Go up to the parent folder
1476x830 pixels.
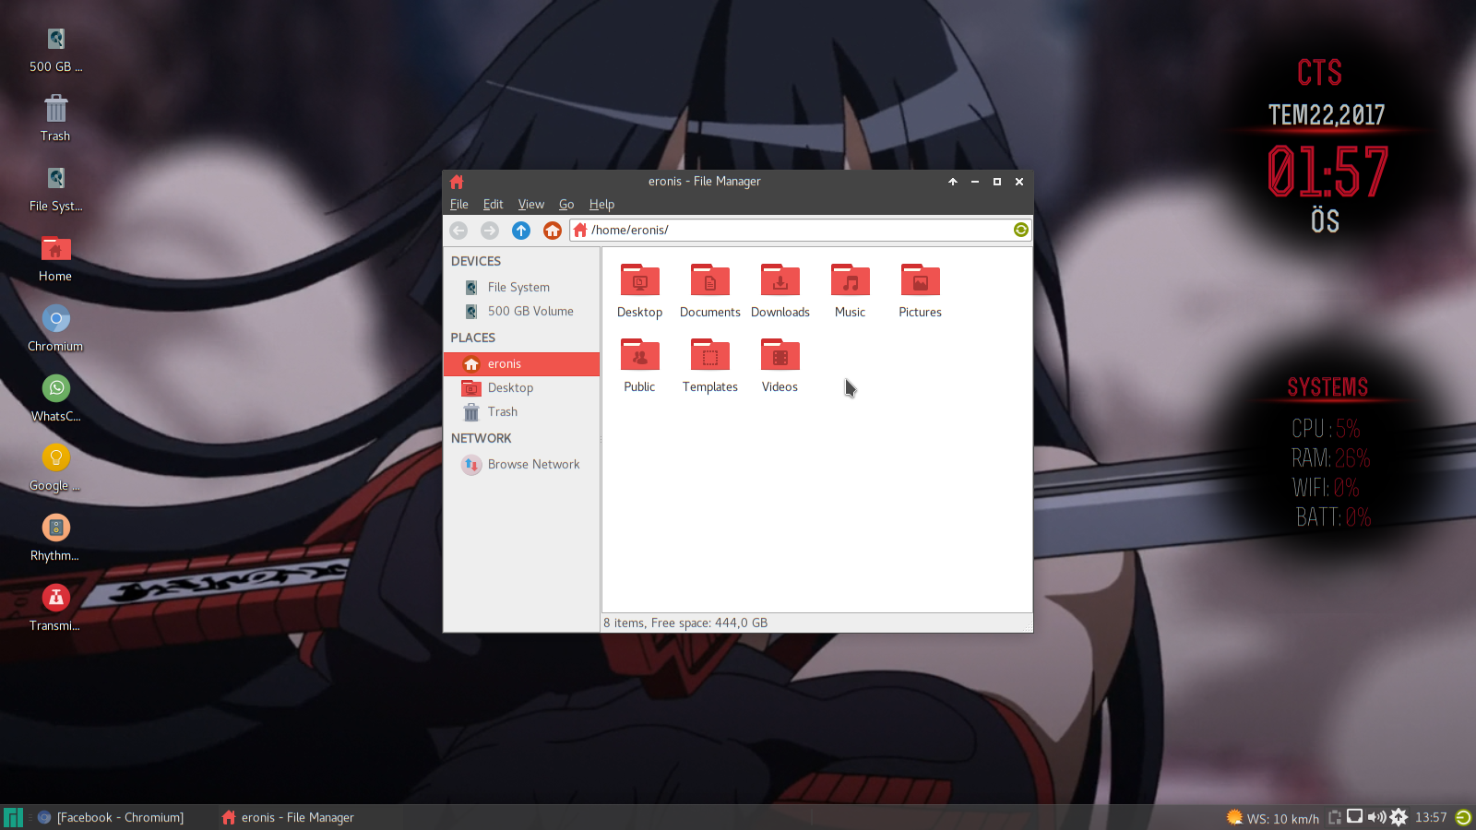click(x=521, y=231)
